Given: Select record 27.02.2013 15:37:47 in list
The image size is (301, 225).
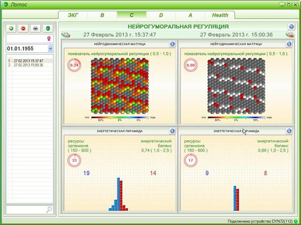Looking at the screenshot, I should coord(28,61).
